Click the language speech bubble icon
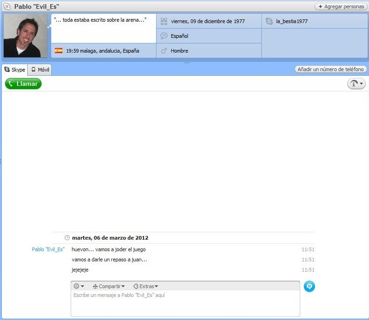 point(163,36)
